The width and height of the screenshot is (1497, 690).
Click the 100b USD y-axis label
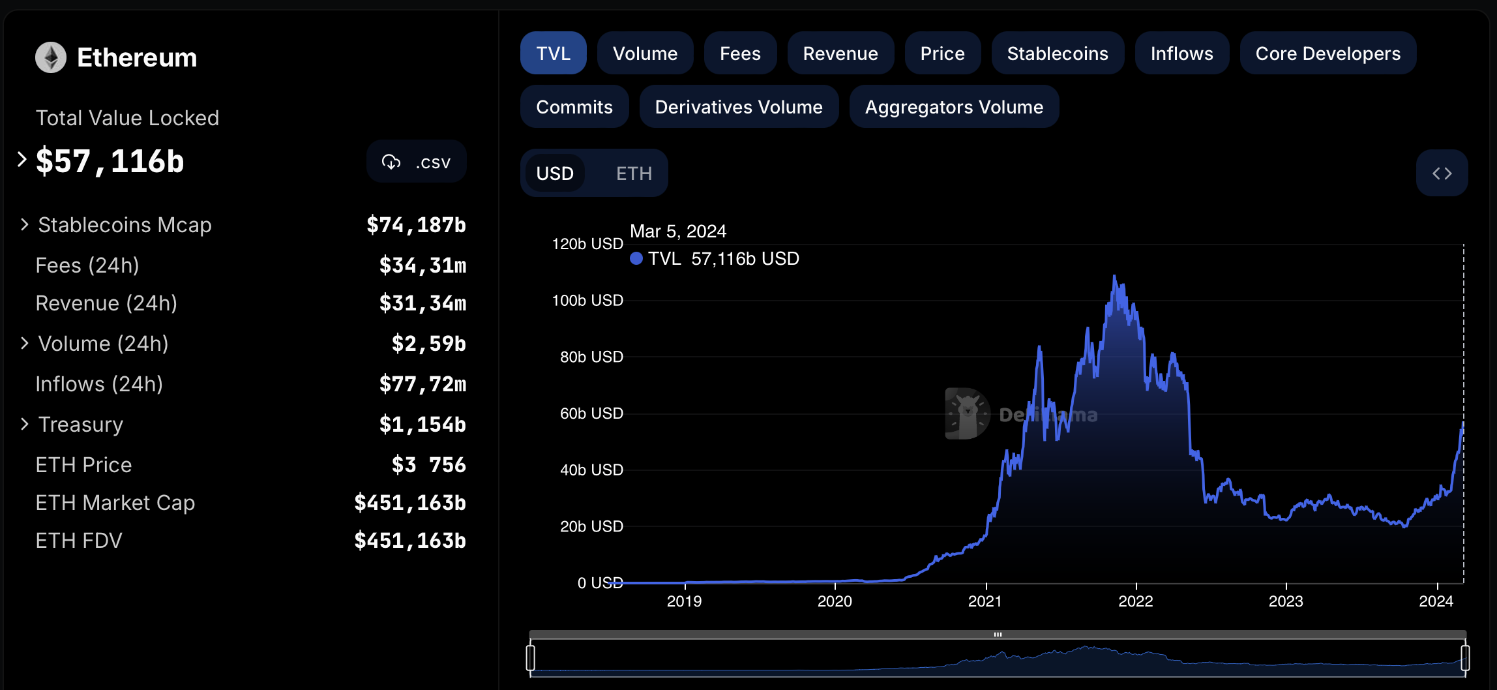click(587, 301)
